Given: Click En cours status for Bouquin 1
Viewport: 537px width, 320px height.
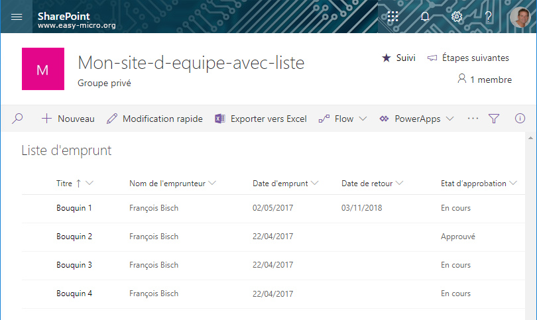Looking at the screenshot, I should click(455, 208).
